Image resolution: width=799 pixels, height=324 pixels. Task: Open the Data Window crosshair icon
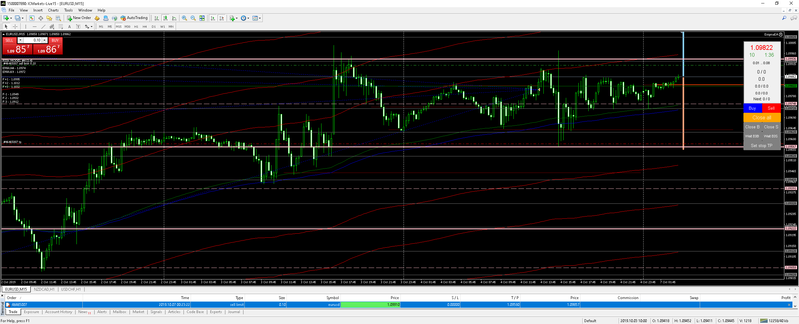(x=41, y=18)
